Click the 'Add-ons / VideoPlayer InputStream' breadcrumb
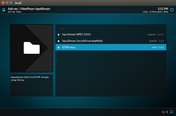 click(x=29, y=9)
